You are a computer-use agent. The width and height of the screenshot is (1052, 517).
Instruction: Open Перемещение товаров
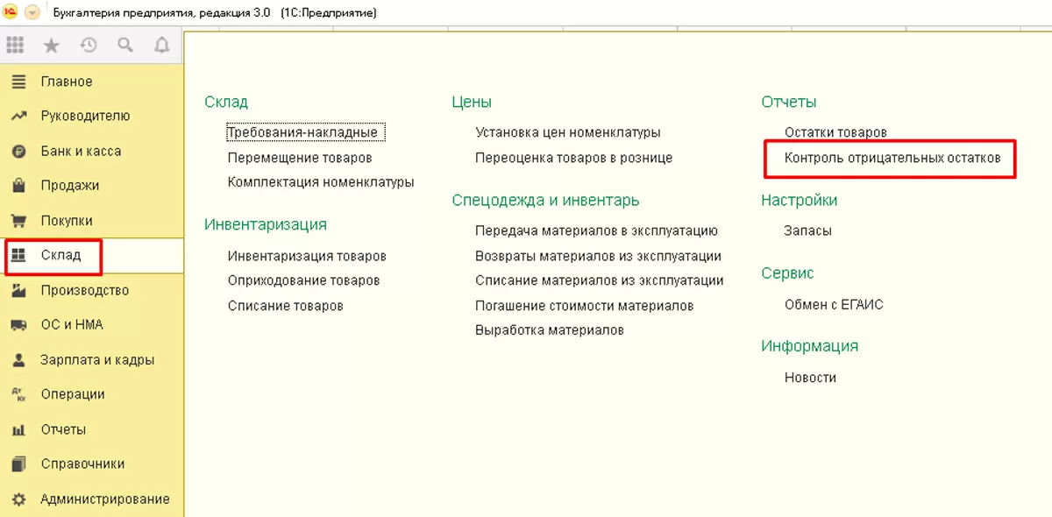click(300, 158)
